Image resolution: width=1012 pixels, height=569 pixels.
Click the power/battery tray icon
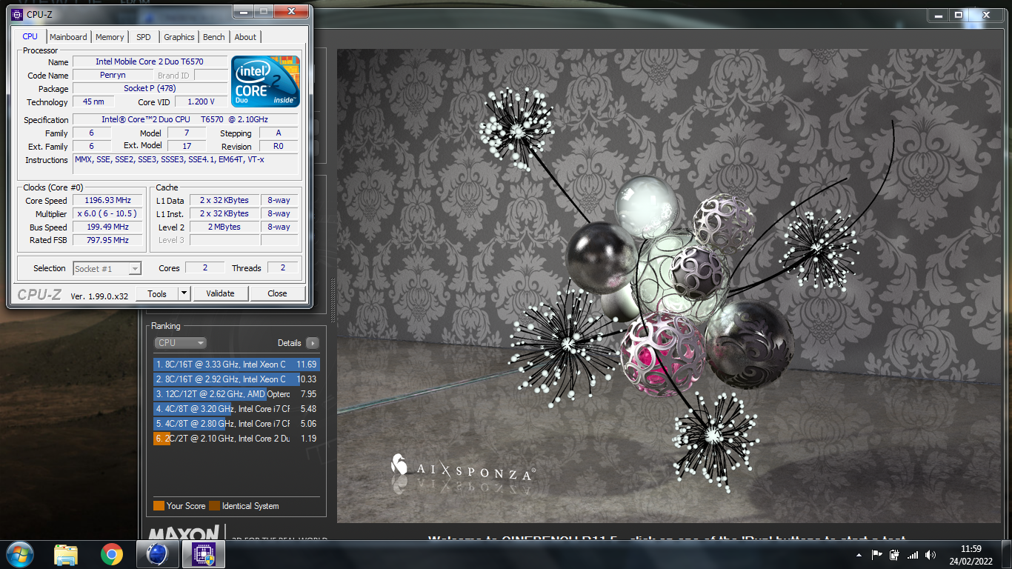[895, 554]
